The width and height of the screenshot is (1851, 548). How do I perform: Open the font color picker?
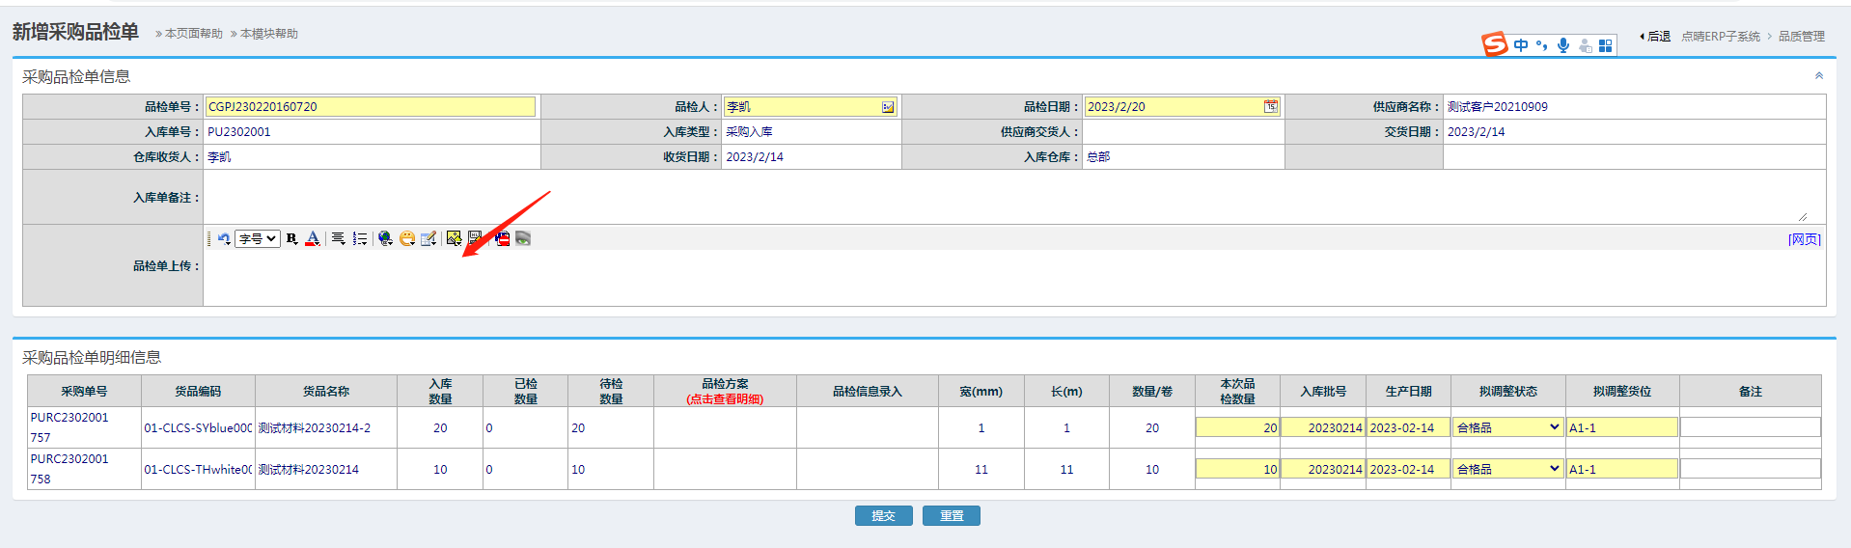pos(312,238)
